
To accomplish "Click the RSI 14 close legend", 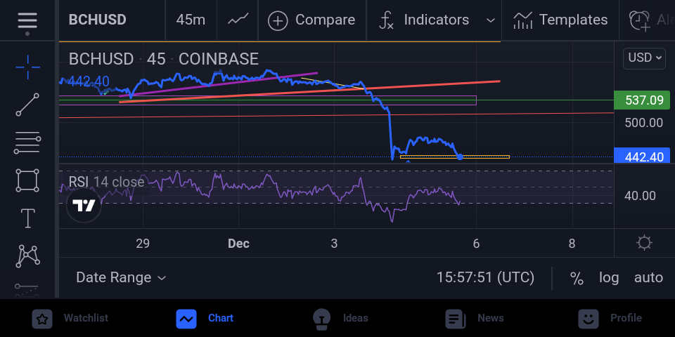I will point(106,182).
